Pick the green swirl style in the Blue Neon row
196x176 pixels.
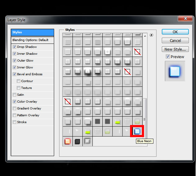pyautogui.click(x=108, y=132)
